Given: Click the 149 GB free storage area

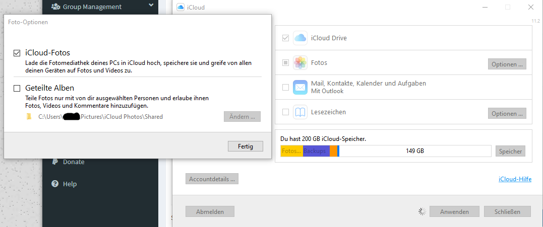Looking at the screenshot, I should 415,151.
